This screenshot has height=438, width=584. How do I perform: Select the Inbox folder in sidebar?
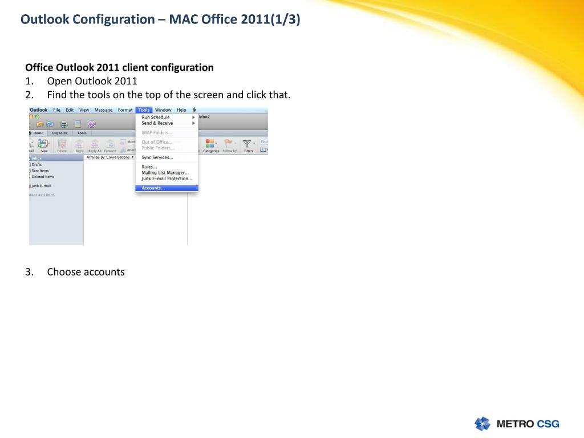tap(56, 159)
